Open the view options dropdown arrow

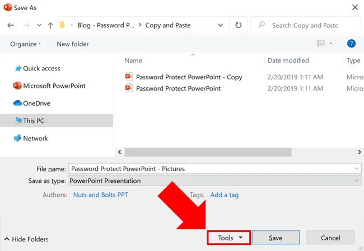pos(330,44)
